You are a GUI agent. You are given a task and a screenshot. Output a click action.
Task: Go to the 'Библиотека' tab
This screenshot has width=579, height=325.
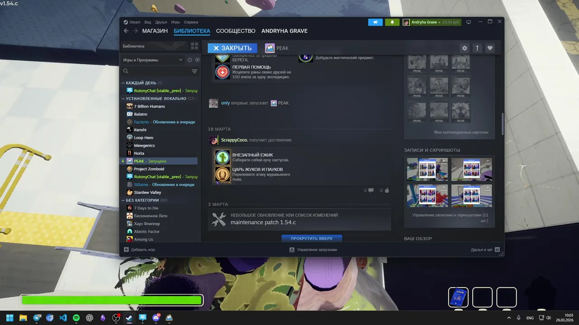coord(192,31)
